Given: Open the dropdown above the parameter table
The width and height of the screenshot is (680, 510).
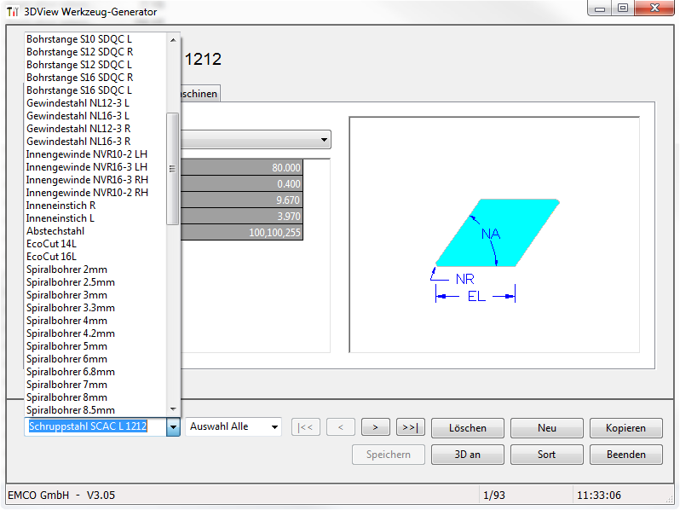Looking at the screenshot, I should pyautogui.click(x=325, y=140).
